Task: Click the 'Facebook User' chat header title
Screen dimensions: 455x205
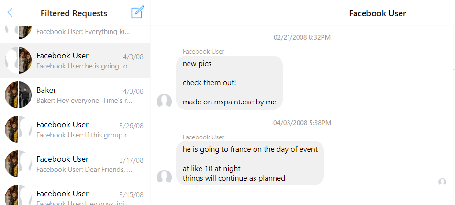Action: (x=377, y=13)
